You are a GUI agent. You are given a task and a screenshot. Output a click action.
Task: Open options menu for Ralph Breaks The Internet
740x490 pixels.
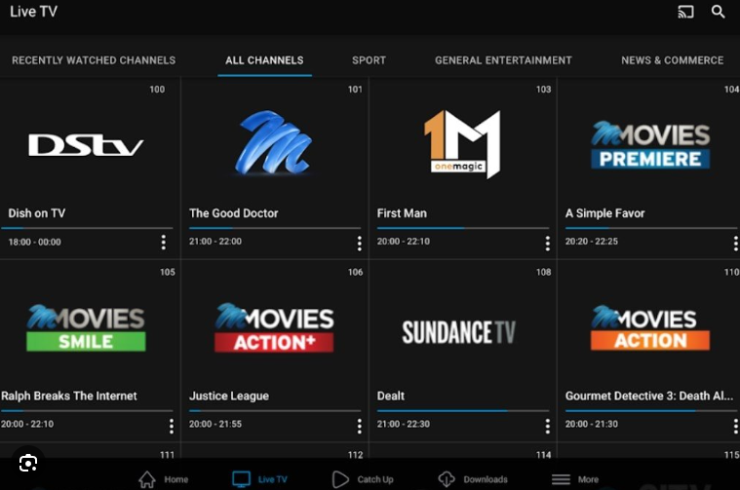172,426
